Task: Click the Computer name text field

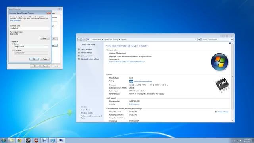Action: [x=30, y=28]
